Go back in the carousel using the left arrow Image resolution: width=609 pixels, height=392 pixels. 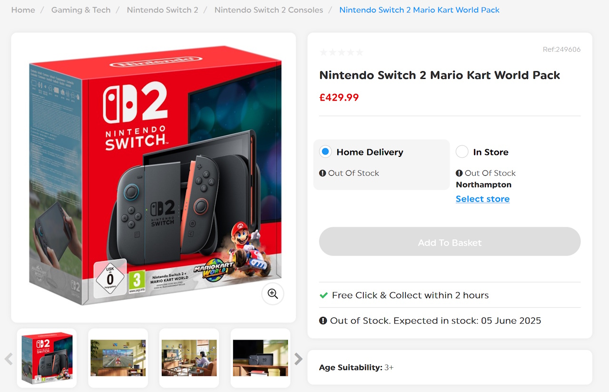(x=9, y=359)
